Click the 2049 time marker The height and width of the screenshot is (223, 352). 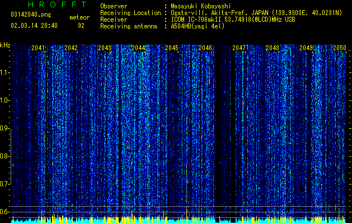(306, 48)
